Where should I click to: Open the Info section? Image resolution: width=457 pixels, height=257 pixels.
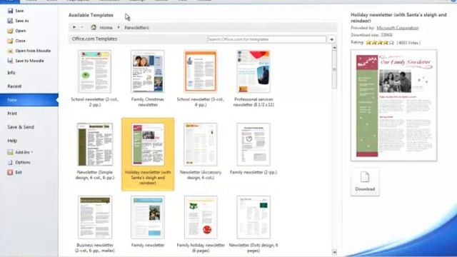tap(11, 73)
